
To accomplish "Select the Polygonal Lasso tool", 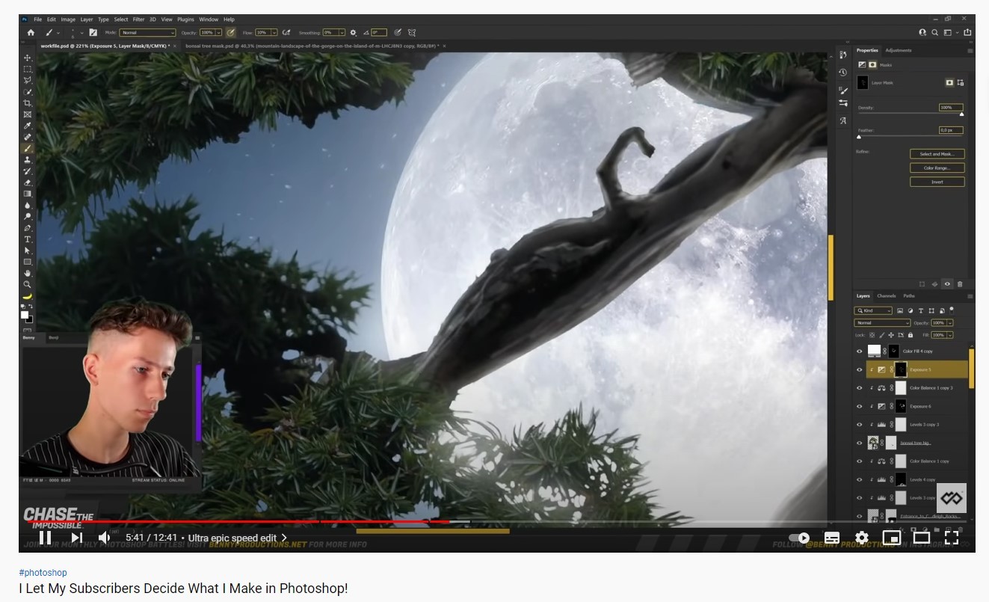I will click(28, 80).
